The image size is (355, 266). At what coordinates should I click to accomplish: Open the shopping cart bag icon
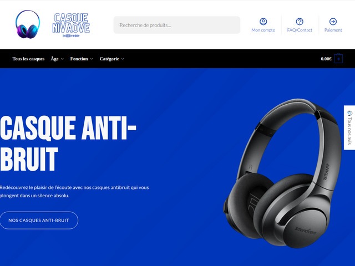click(338, 59)
